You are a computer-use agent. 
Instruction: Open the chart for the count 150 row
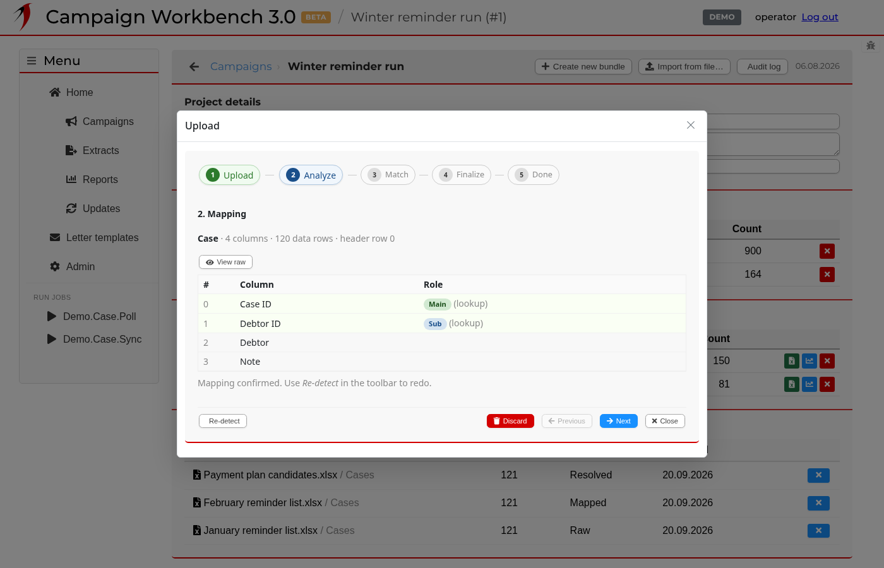tap(809, 361)
